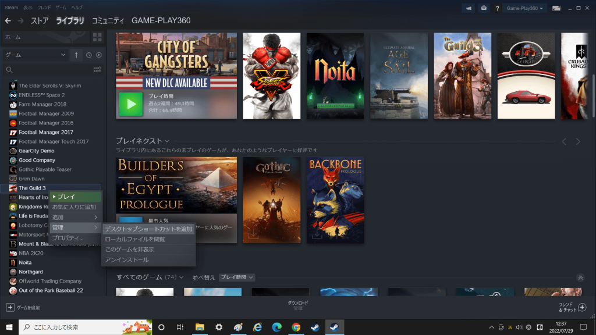Click the library search magnifier icon
Image resolution: width=596 pixels, height=335 pixels.
click(9, 70)
